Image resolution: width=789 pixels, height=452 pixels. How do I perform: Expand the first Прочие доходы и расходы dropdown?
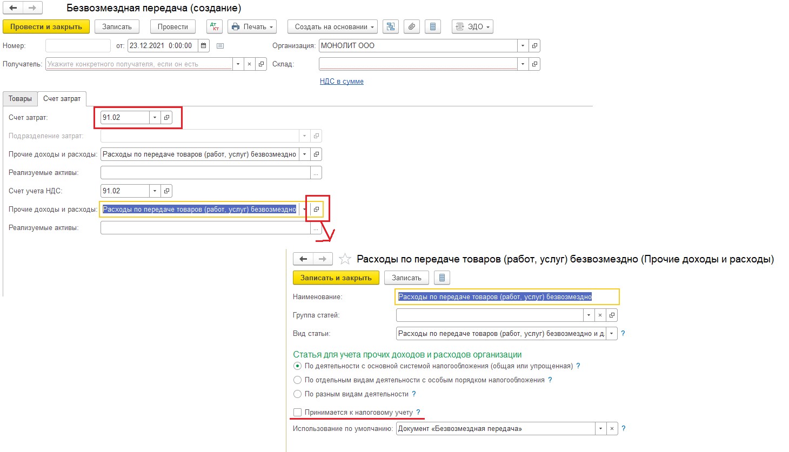click(304, 154)
